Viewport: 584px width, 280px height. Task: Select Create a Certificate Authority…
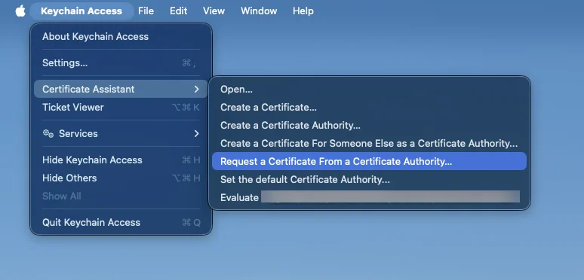tap(370, 126)
